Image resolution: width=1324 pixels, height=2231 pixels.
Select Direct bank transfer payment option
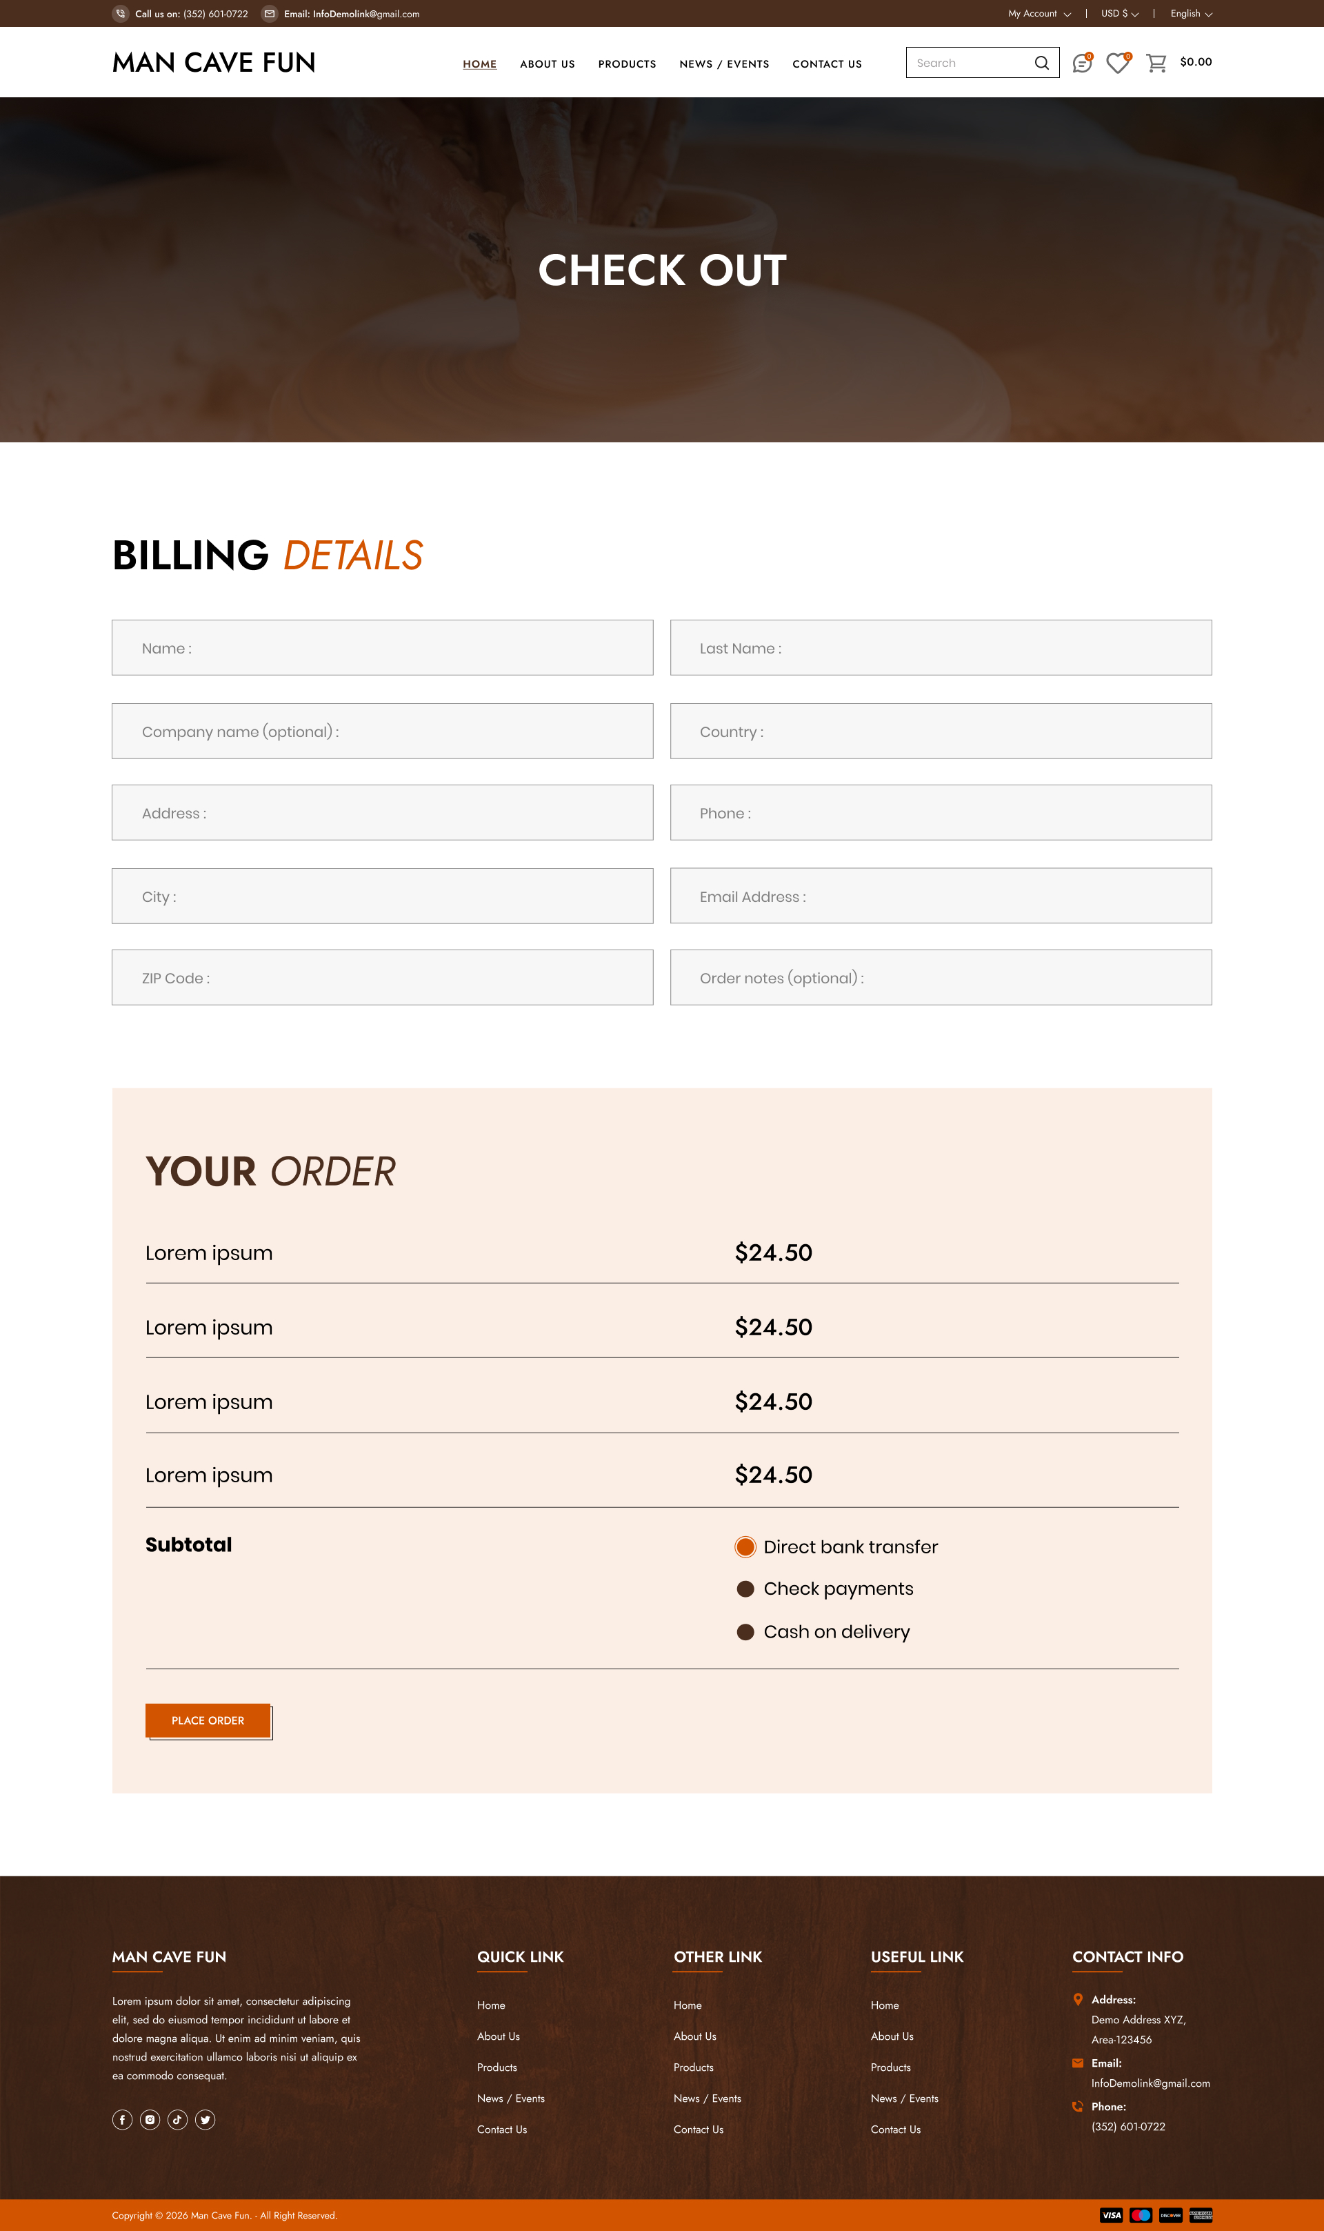[746, 1547]
